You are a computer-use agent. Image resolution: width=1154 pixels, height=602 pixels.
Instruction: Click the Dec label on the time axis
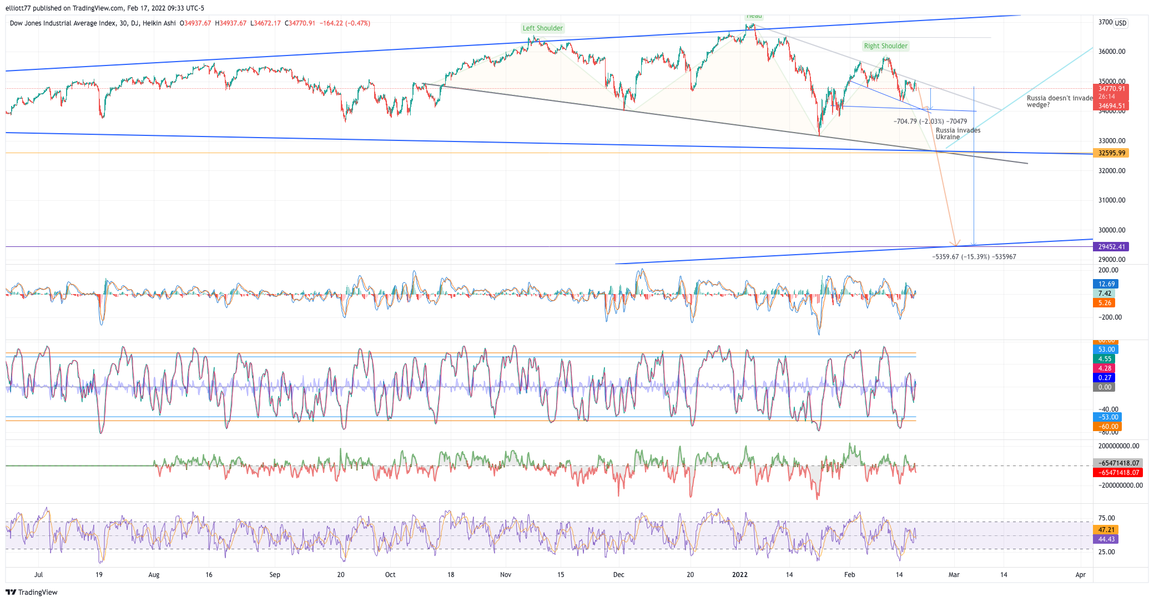[x=618, y=575]
